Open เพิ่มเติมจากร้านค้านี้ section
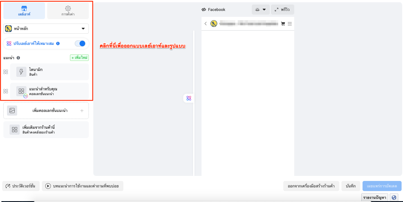Viewport: 403px width, 202px height. click(x=46, y=130)
